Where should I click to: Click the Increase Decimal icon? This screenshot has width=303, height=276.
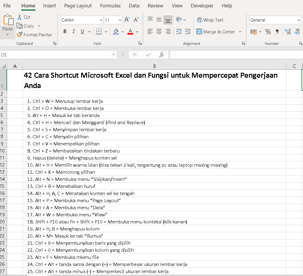pos(287,32)
